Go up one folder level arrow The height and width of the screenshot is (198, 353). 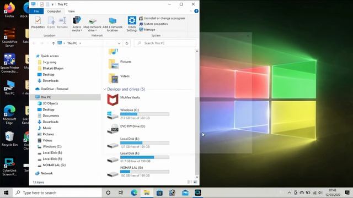click(54, 43)
